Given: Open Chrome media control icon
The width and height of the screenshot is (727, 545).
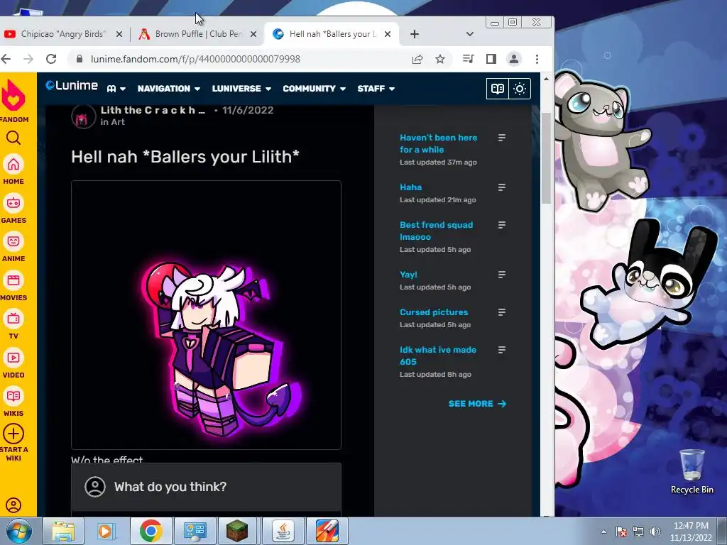Looking at the screenshot, I should (469, 59).
